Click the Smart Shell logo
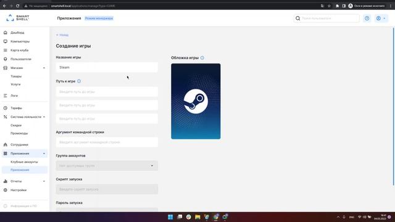The image size is (395, 222). click(18, 18)
